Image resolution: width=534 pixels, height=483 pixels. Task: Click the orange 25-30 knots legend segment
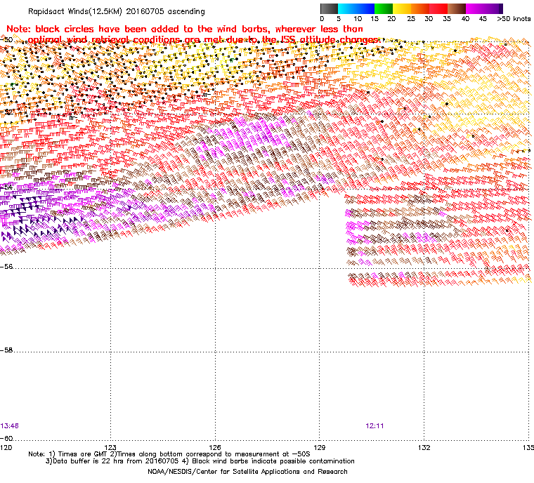420,8
